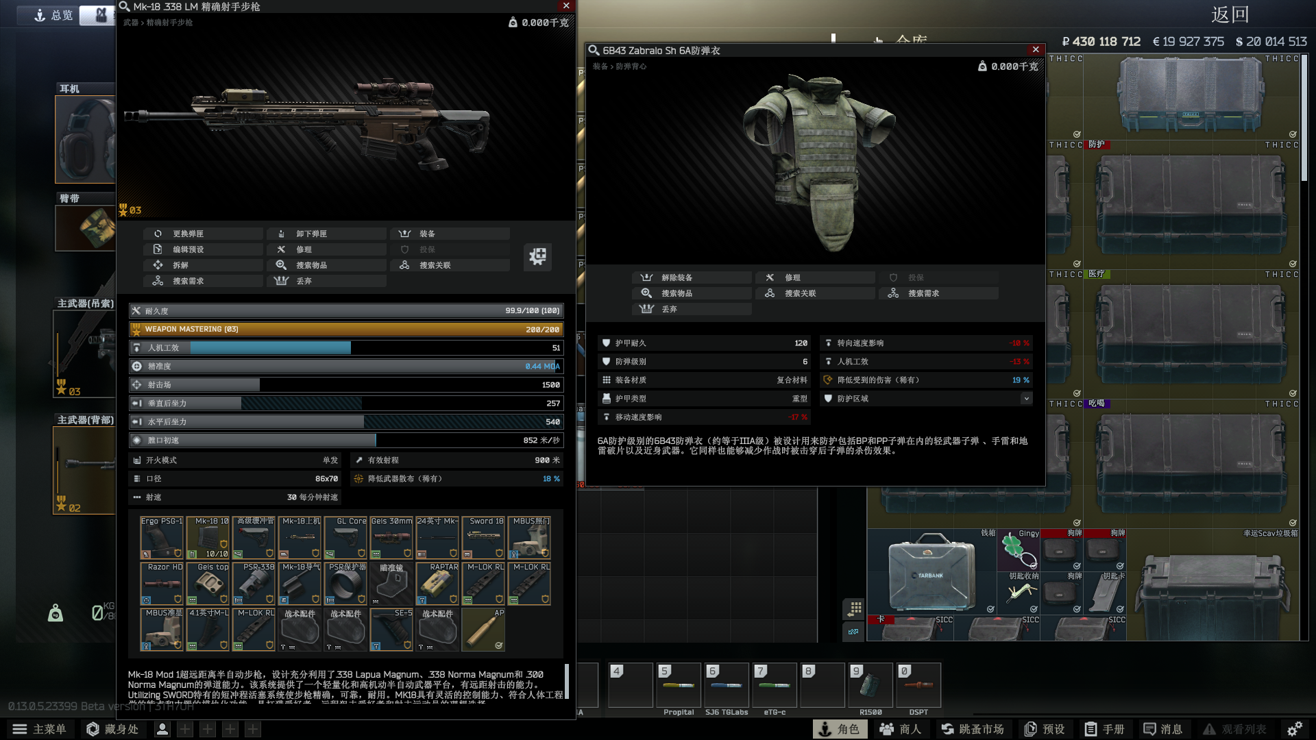Close the Mk-18 rifle inspect window
This screenshot has width=1316, height=740.
566,6
